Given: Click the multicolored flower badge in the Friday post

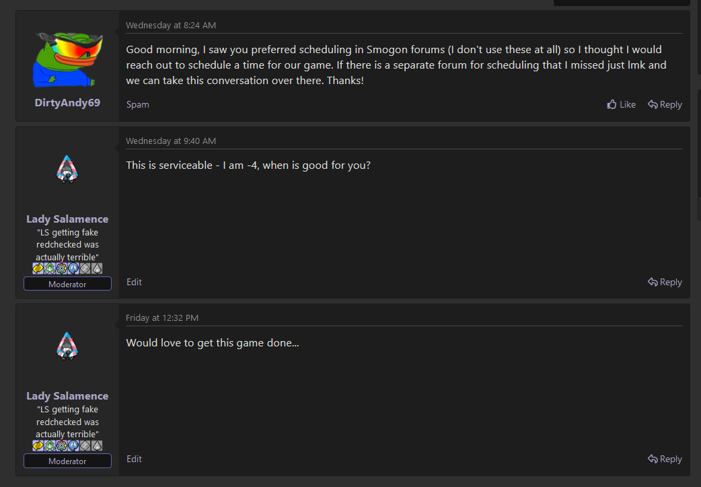Looking at the screenshot, I should pyautogui.click(x=62, y=445).
